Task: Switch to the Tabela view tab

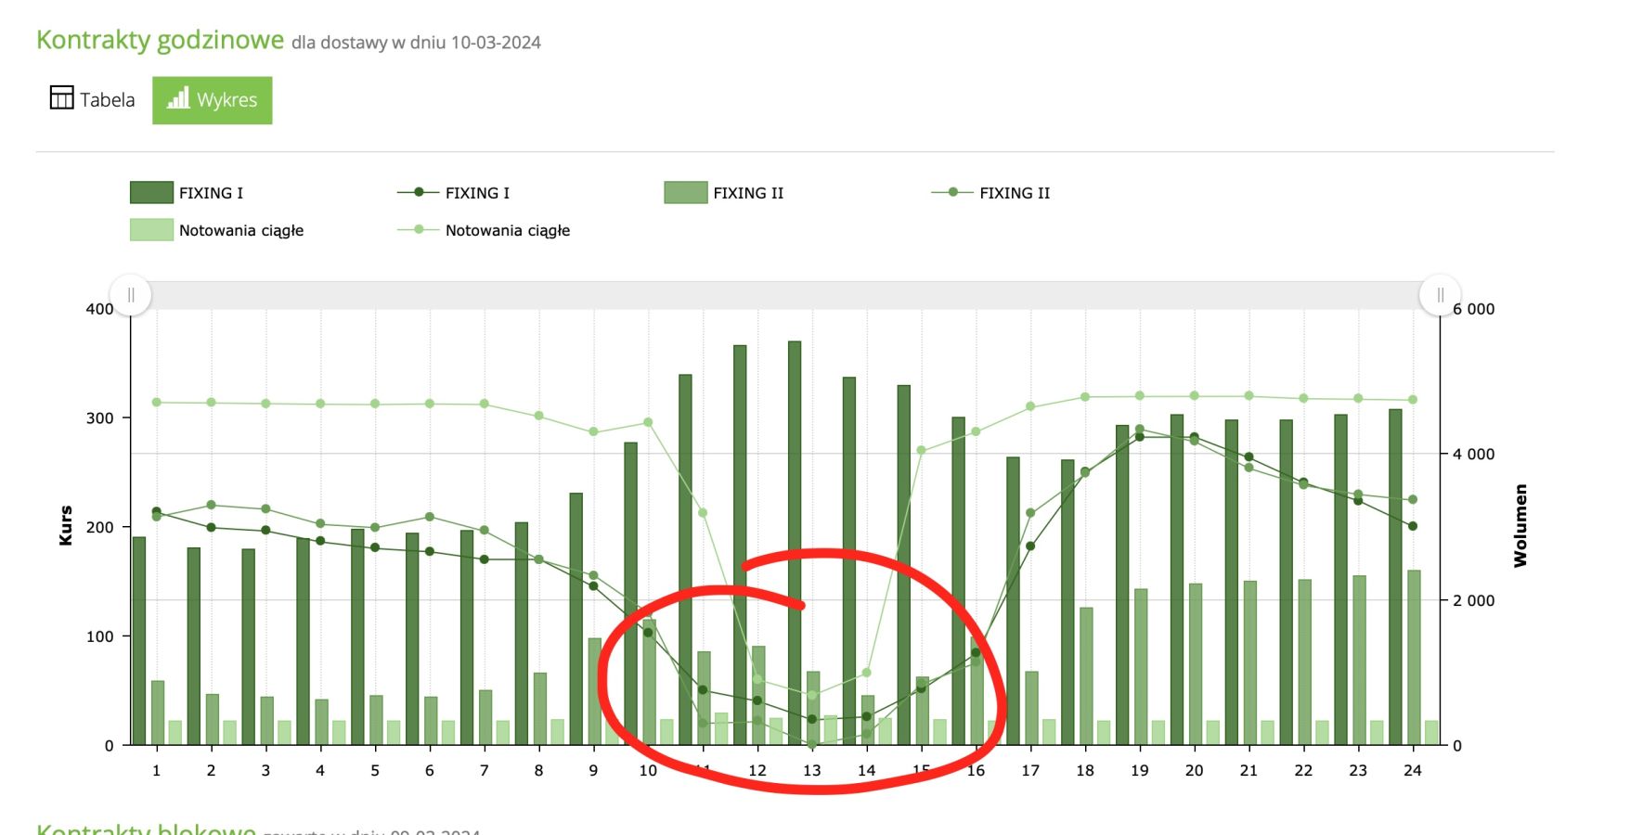Action: coord(93,99)
